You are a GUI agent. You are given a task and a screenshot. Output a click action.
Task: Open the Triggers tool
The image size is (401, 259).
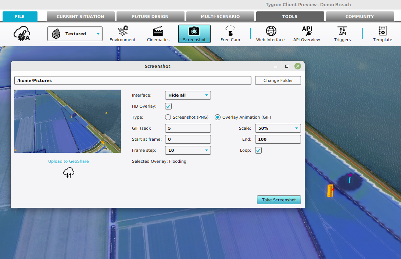(342, 34)
